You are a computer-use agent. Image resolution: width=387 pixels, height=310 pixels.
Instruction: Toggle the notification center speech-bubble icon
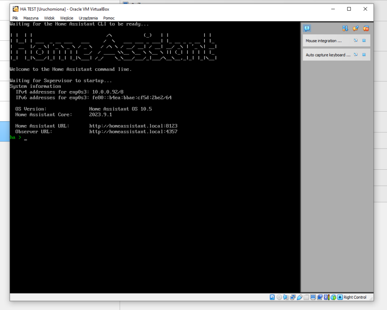point(307,28)
